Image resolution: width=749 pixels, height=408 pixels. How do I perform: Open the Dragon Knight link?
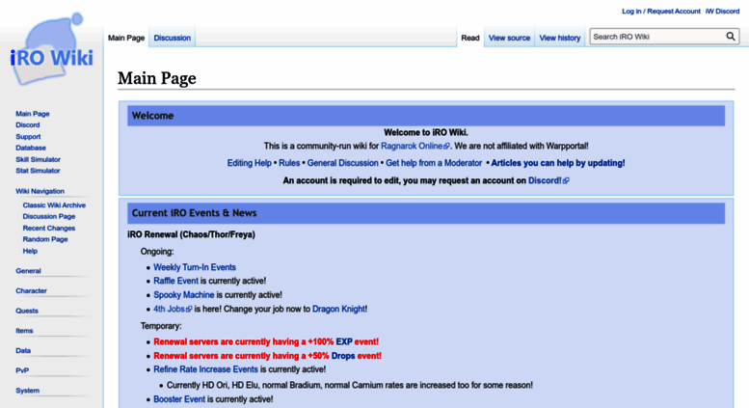pos(338,309)
